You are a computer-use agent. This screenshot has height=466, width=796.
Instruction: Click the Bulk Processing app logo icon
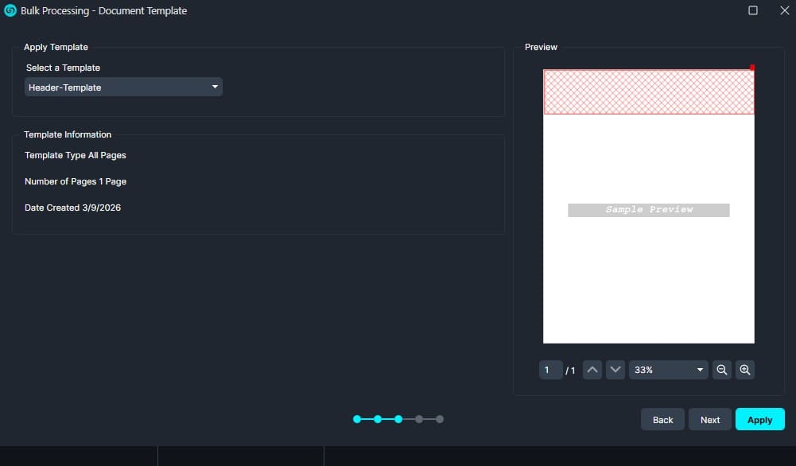click(10, 11)
